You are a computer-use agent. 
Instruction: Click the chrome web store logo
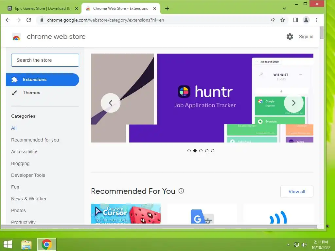16,37
